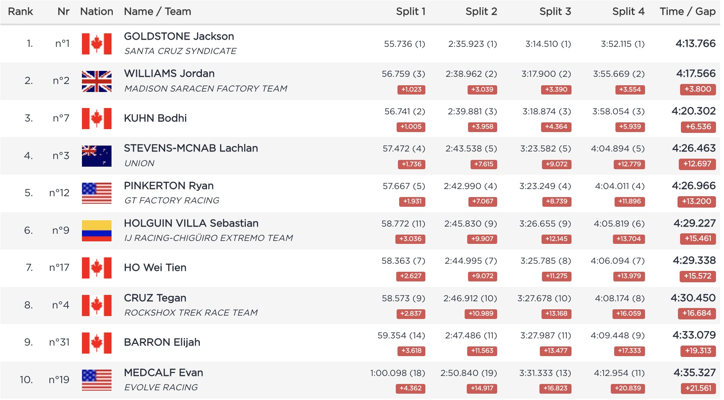The height and width of the screenshot is (400, 724).
Task: Click the +21.561 final gap badge
Action: tap(698, 388)
